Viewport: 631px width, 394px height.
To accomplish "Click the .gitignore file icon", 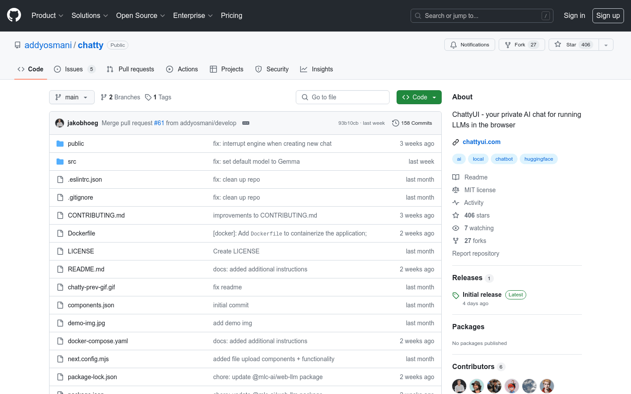I will click(60, 197).
